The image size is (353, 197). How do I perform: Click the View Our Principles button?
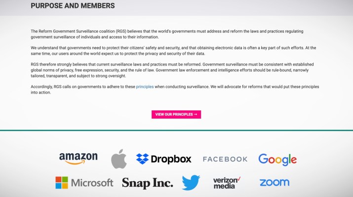click(x=176, y=114)
